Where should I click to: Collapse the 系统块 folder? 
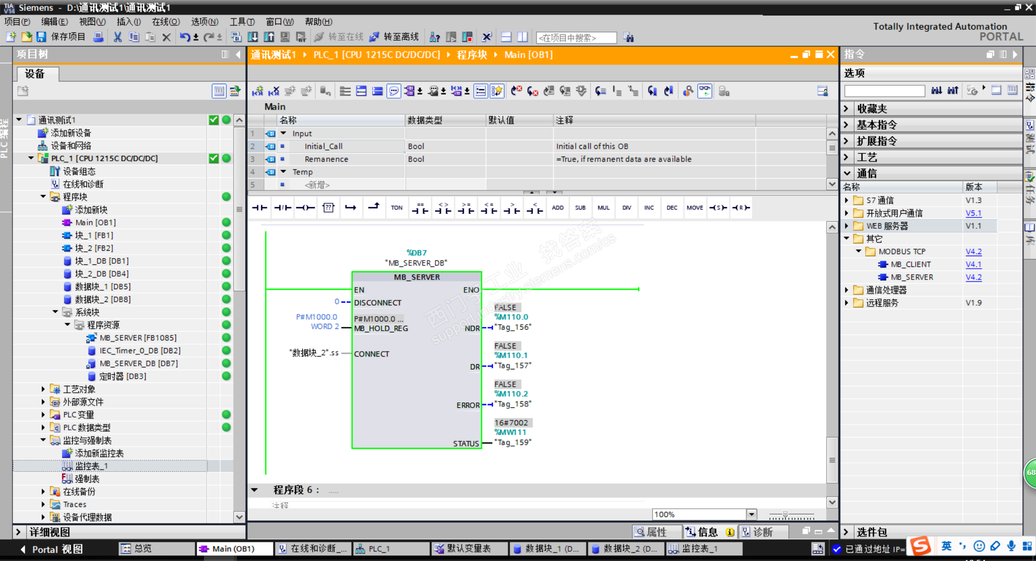tap(56, 312)
